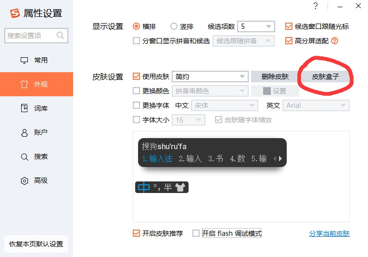Image resolution: width=368 pixels, height=257 pixels.
Task: Open the English font dropdown showing Arial
Action: click(x=316, y=105)
